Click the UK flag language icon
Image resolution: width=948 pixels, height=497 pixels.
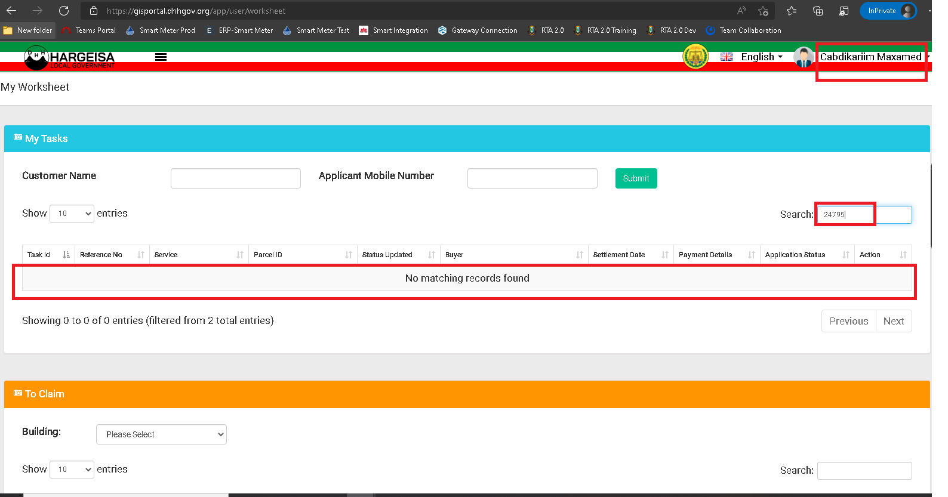(x=727, y=57)
